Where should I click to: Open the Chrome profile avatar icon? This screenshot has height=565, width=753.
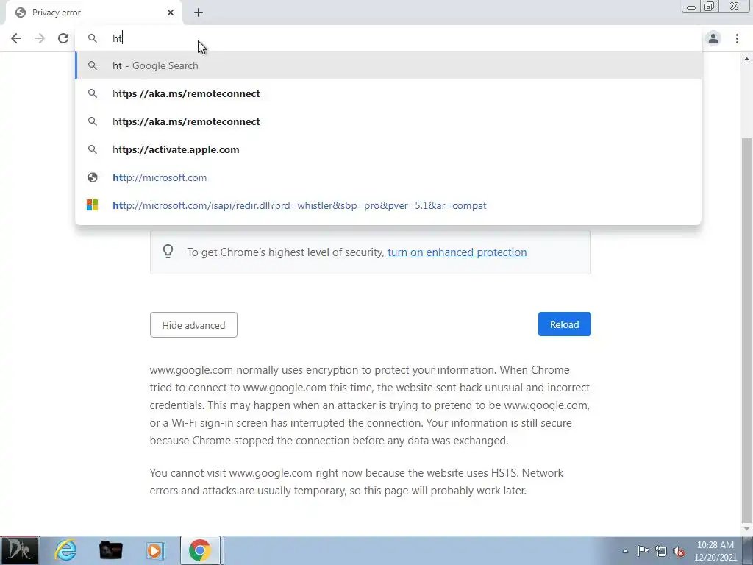pos(713,38)
